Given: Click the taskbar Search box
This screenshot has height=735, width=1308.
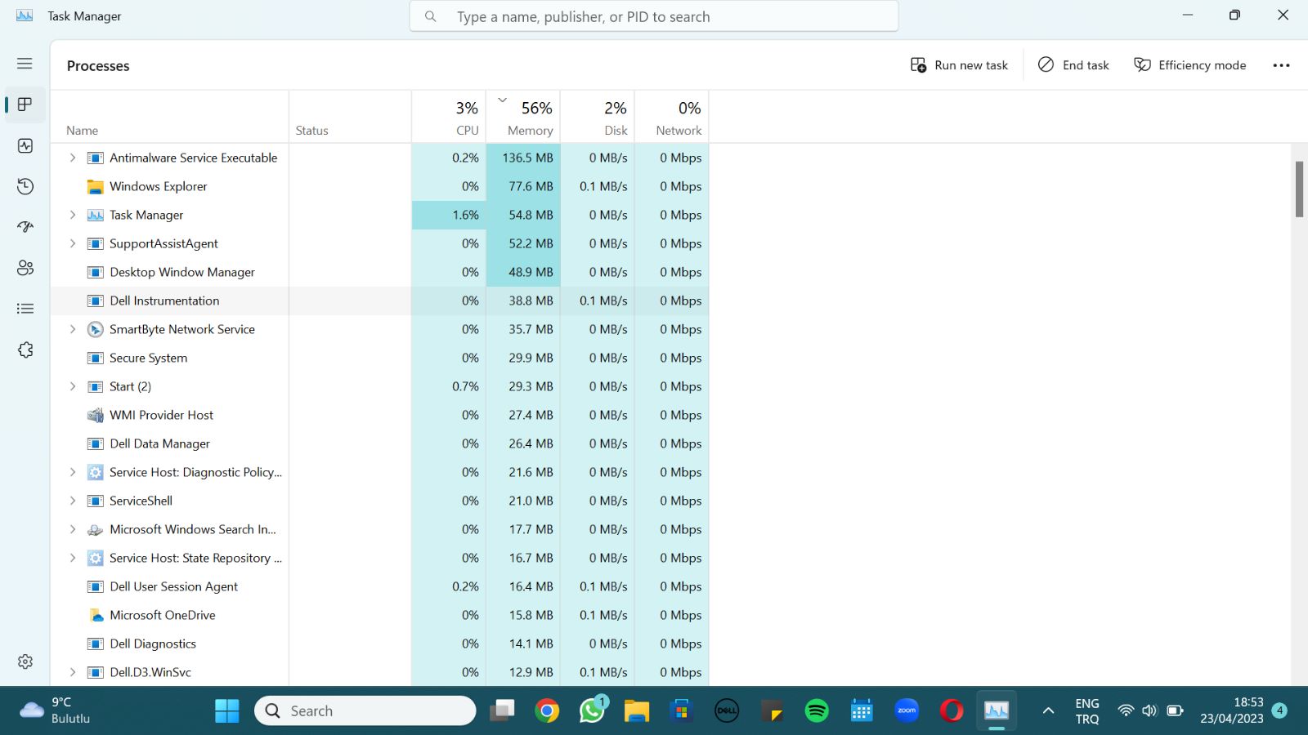Looking at the screenshot, I should click(x=365, y=711).
